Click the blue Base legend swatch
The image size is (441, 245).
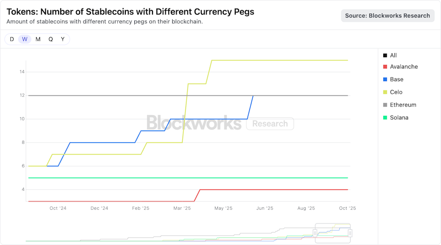pos(385,80)
